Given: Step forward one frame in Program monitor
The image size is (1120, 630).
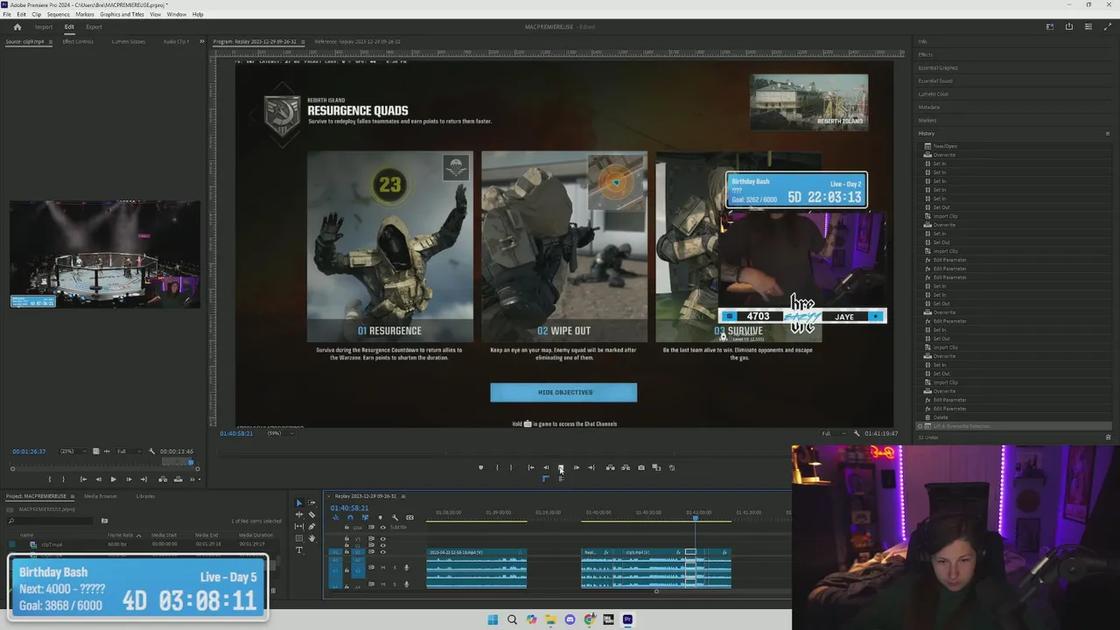Looking at the screenshot, I should tap(577, 467).
